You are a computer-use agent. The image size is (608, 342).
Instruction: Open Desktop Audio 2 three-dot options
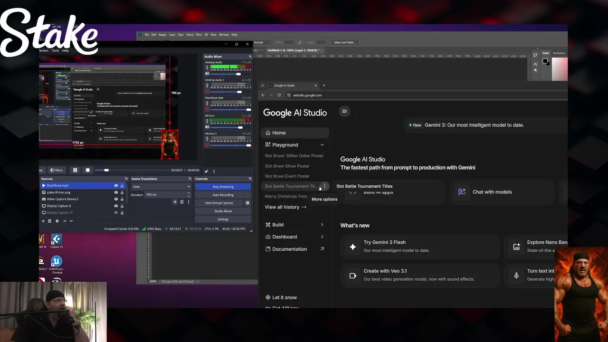coord(207,85)
